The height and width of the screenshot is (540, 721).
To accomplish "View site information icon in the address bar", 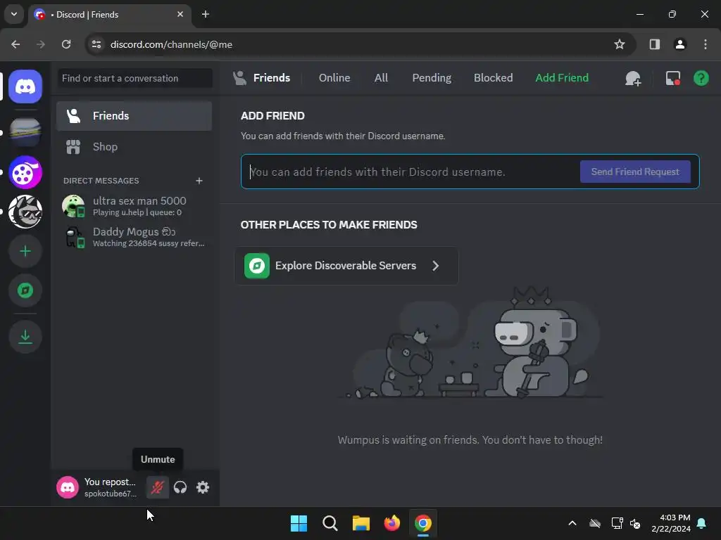I will click(x=96, y=44).
